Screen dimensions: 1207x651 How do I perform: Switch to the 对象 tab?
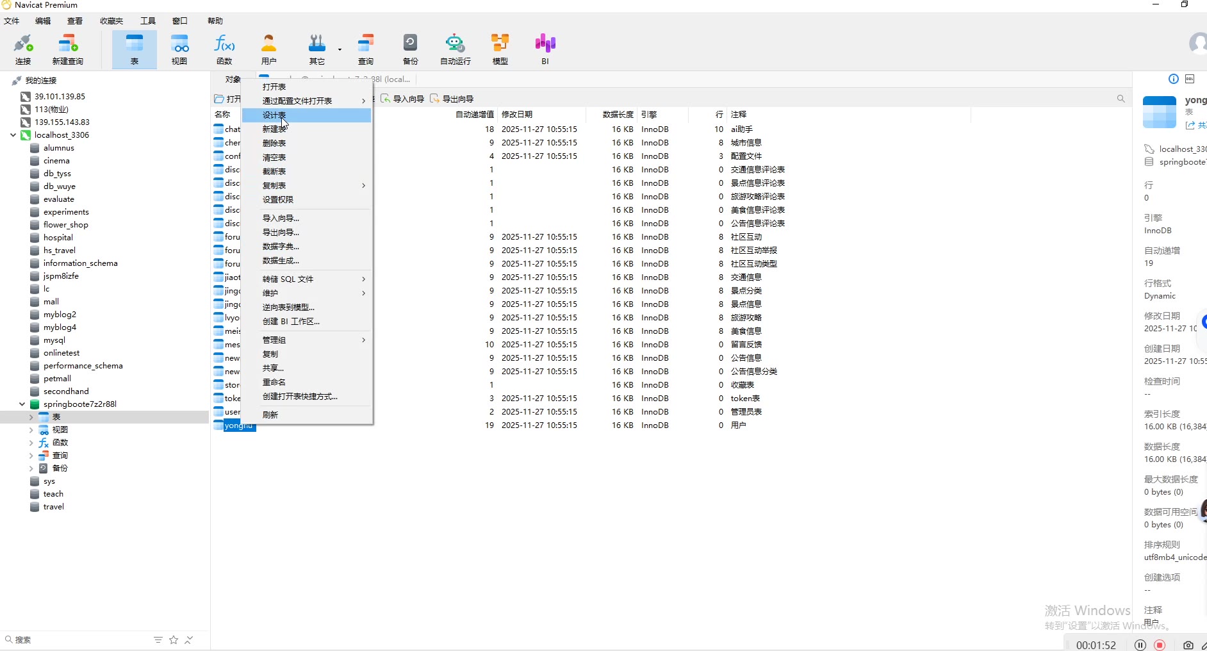pos(233,79)
